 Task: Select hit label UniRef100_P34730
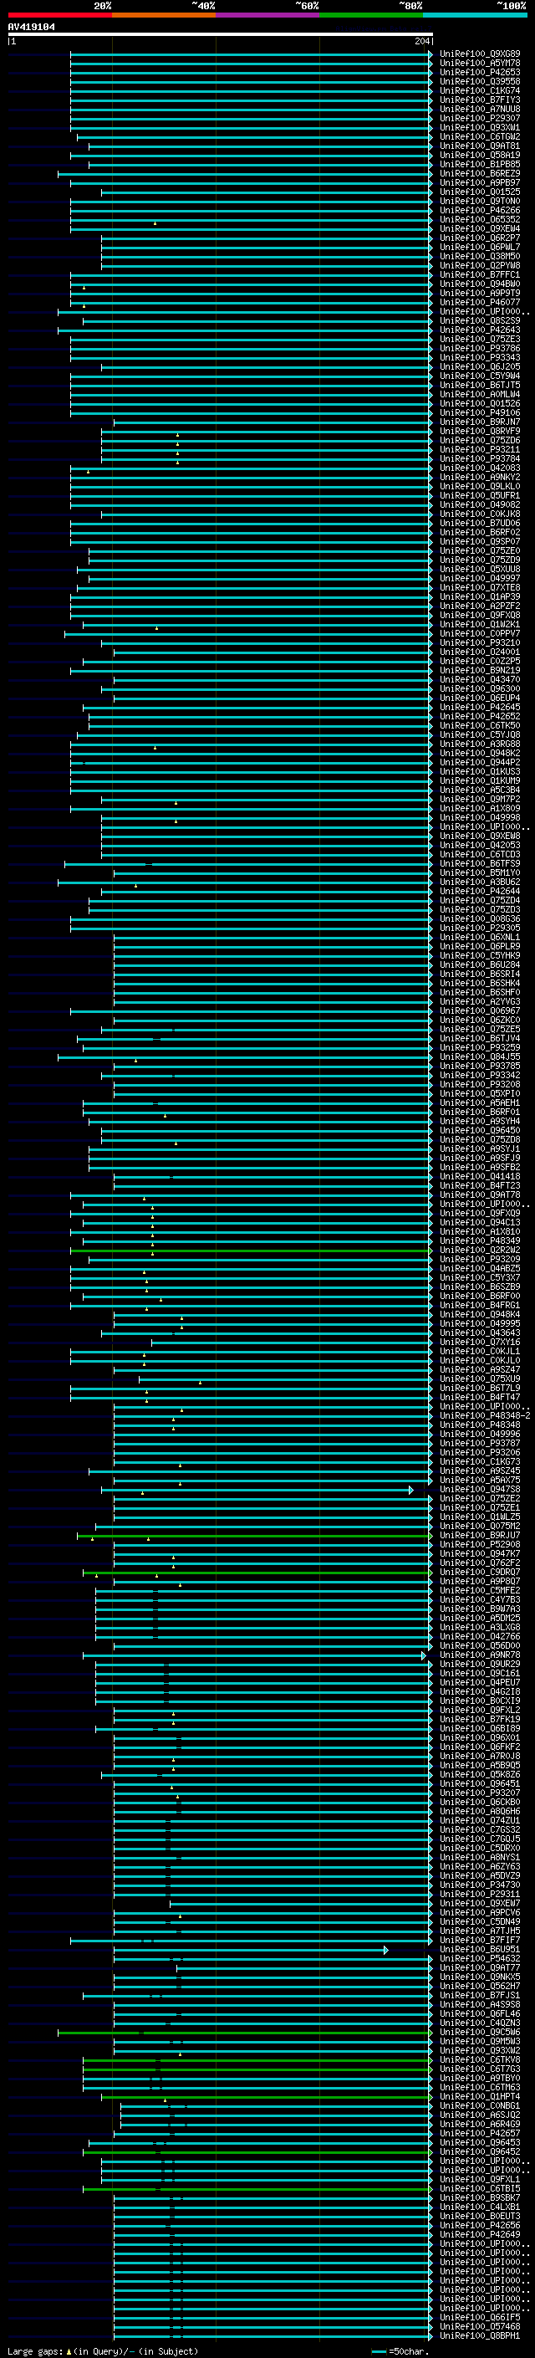point(480,1885)
